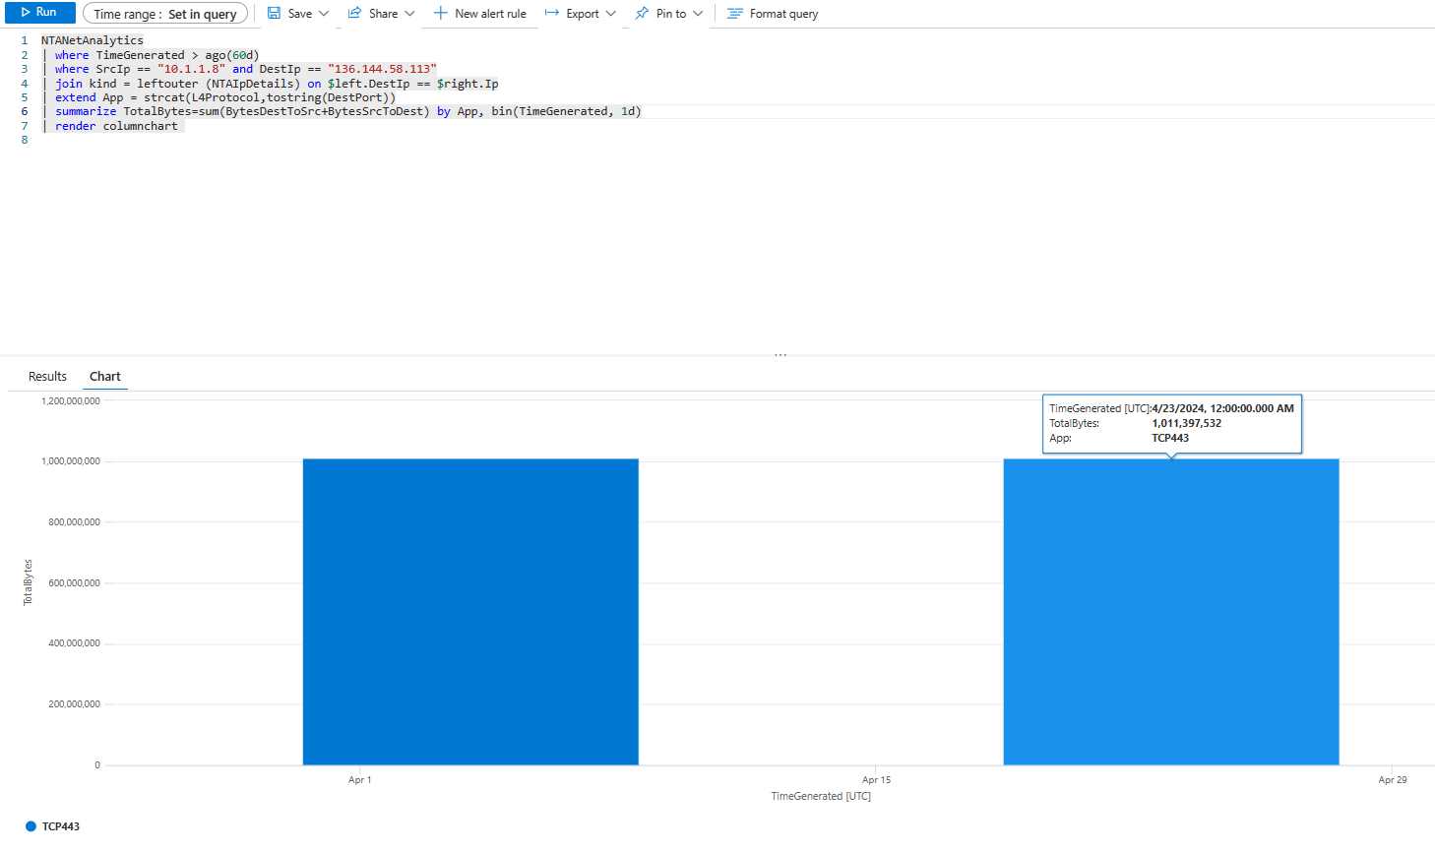Expand the Pin to dropdown chevron

pyautogui.click(x=698, y=14)
